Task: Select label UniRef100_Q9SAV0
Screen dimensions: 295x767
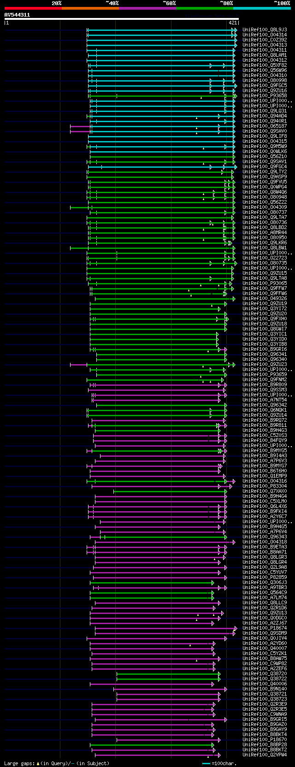Action: 265,131
